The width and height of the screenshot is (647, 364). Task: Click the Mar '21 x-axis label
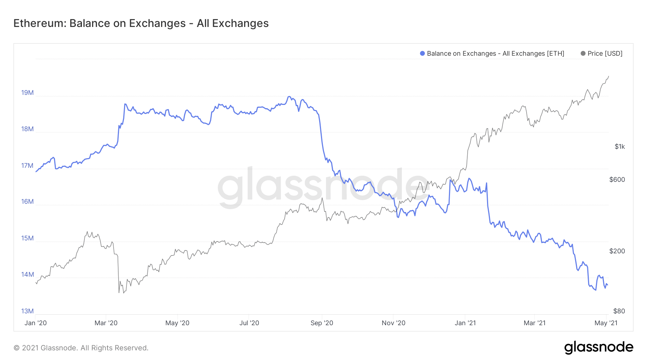pyautogui.click(x=534, y=323)
